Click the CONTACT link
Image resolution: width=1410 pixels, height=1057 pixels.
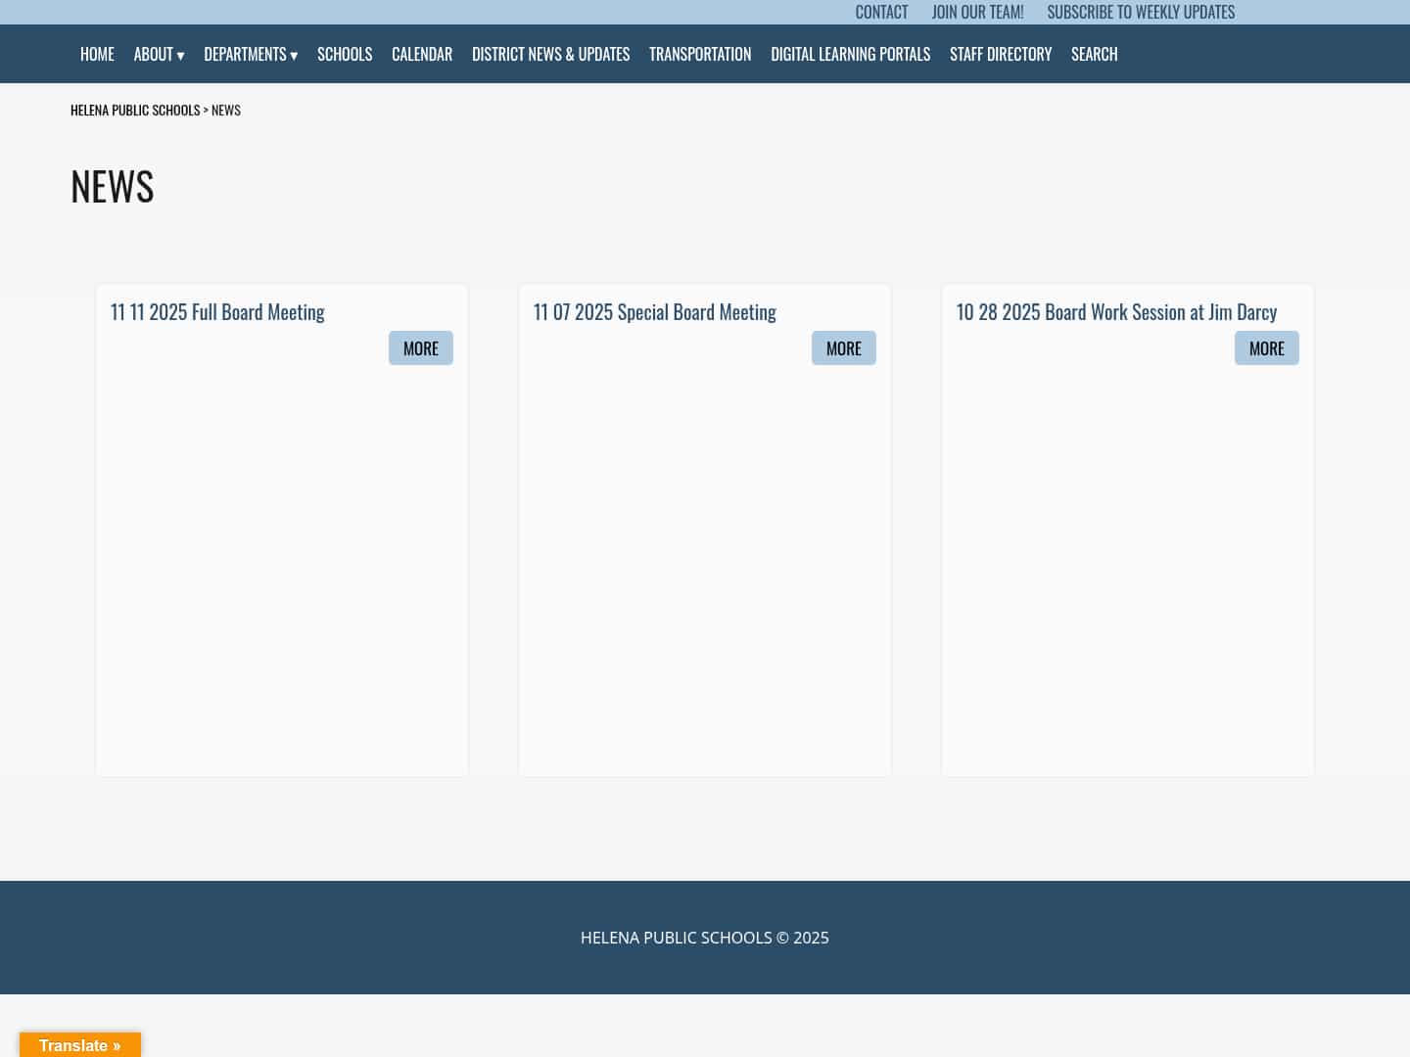[x=881, y=12]
